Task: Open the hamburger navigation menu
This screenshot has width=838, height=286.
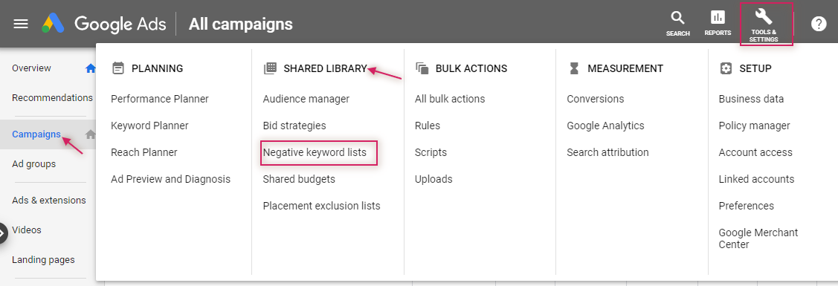Action: pos(20,24)
